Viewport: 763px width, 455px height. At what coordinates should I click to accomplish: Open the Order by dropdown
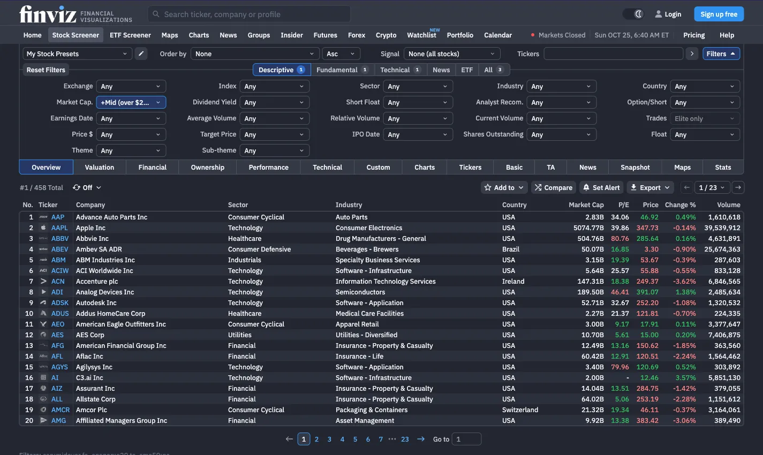255,54
